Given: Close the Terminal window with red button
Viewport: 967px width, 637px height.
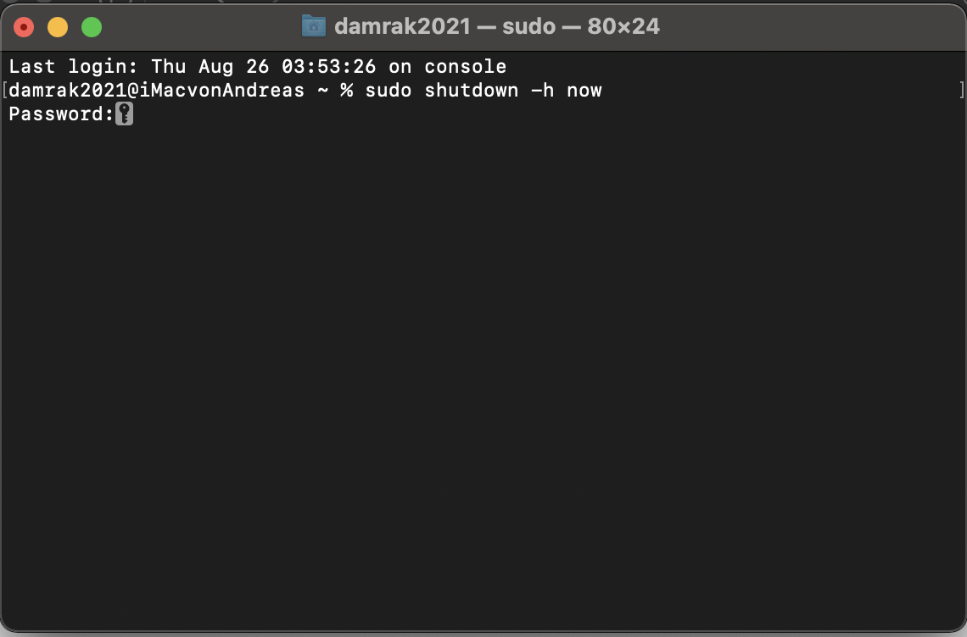Looking at the screenshot, I should click(x=24, y=28).
